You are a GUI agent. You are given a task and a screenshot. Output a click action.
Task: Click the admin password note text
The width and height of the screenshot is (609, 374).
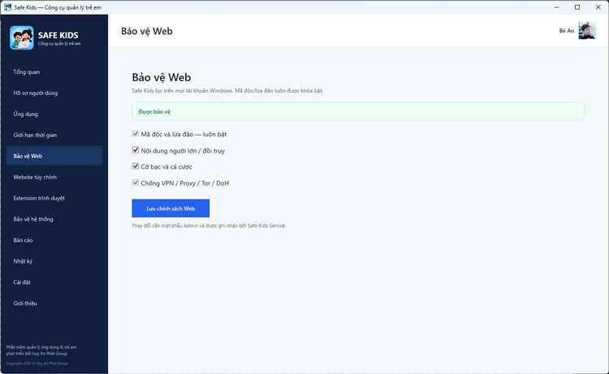209,226
